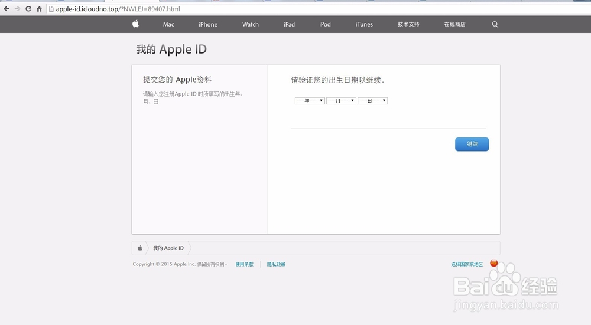Open the 隐私政策 link
Viewport: 591px width, 325px height.
click(x=276, y=264)
